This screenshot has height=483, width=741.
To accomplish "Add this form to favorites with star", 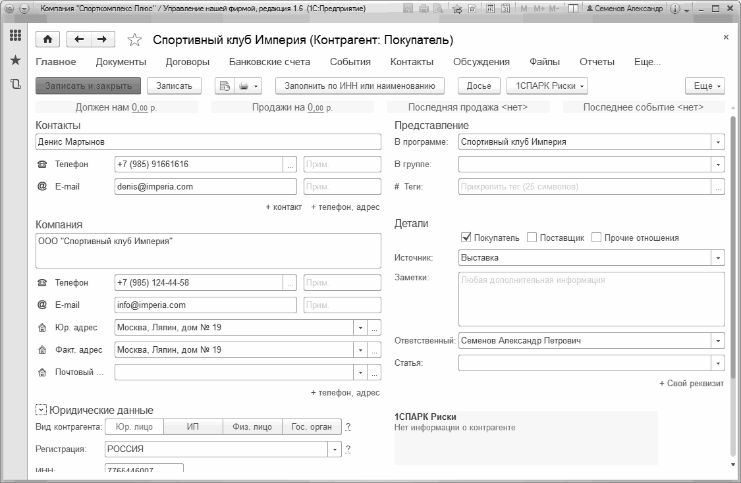I will (134, 40).
